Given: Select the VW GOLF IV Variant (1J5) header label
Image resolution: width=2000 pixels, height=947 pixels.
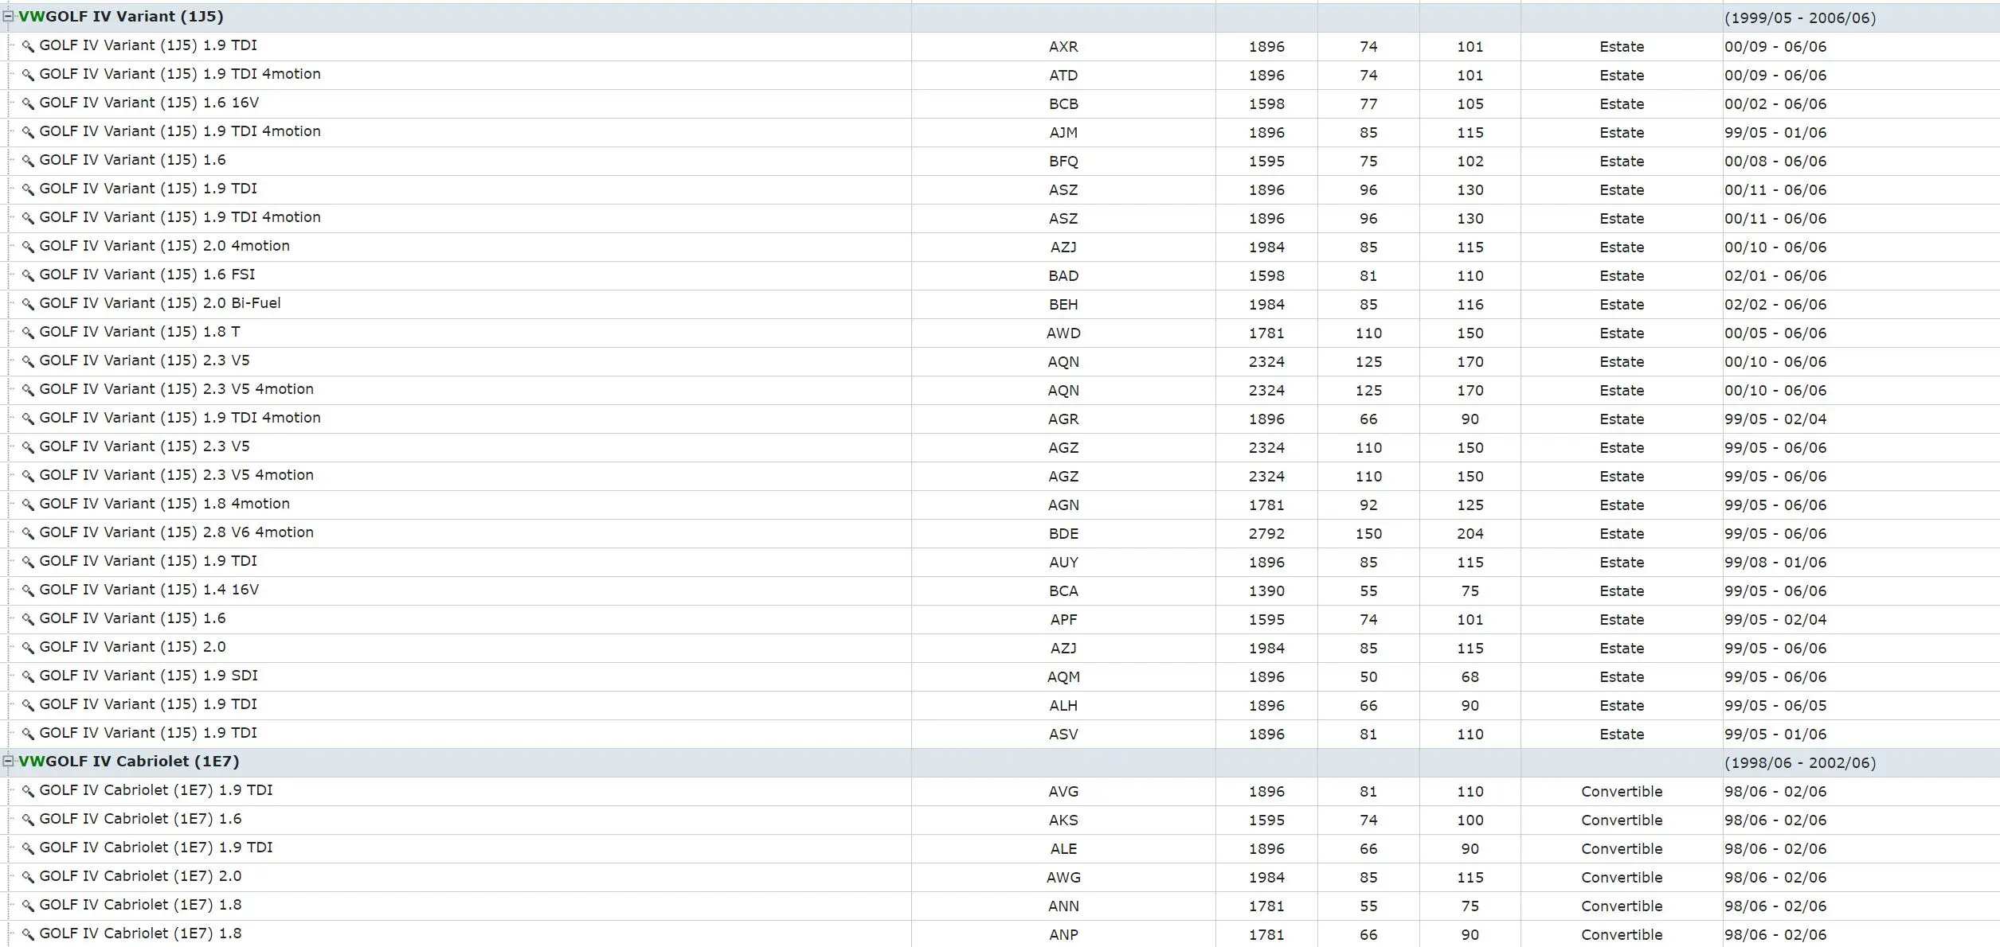Looking at the screenshot, I should (121, 17).
